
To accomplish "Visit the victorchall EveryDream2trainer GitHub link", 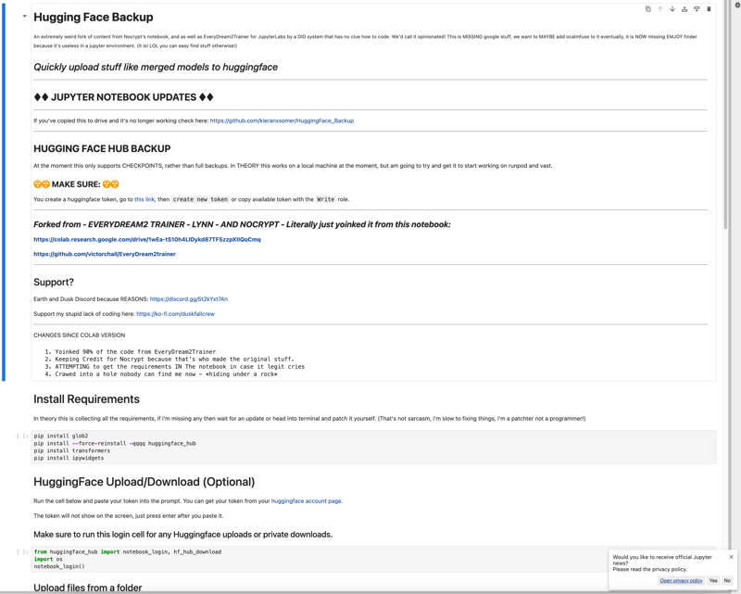I will 105,254.
